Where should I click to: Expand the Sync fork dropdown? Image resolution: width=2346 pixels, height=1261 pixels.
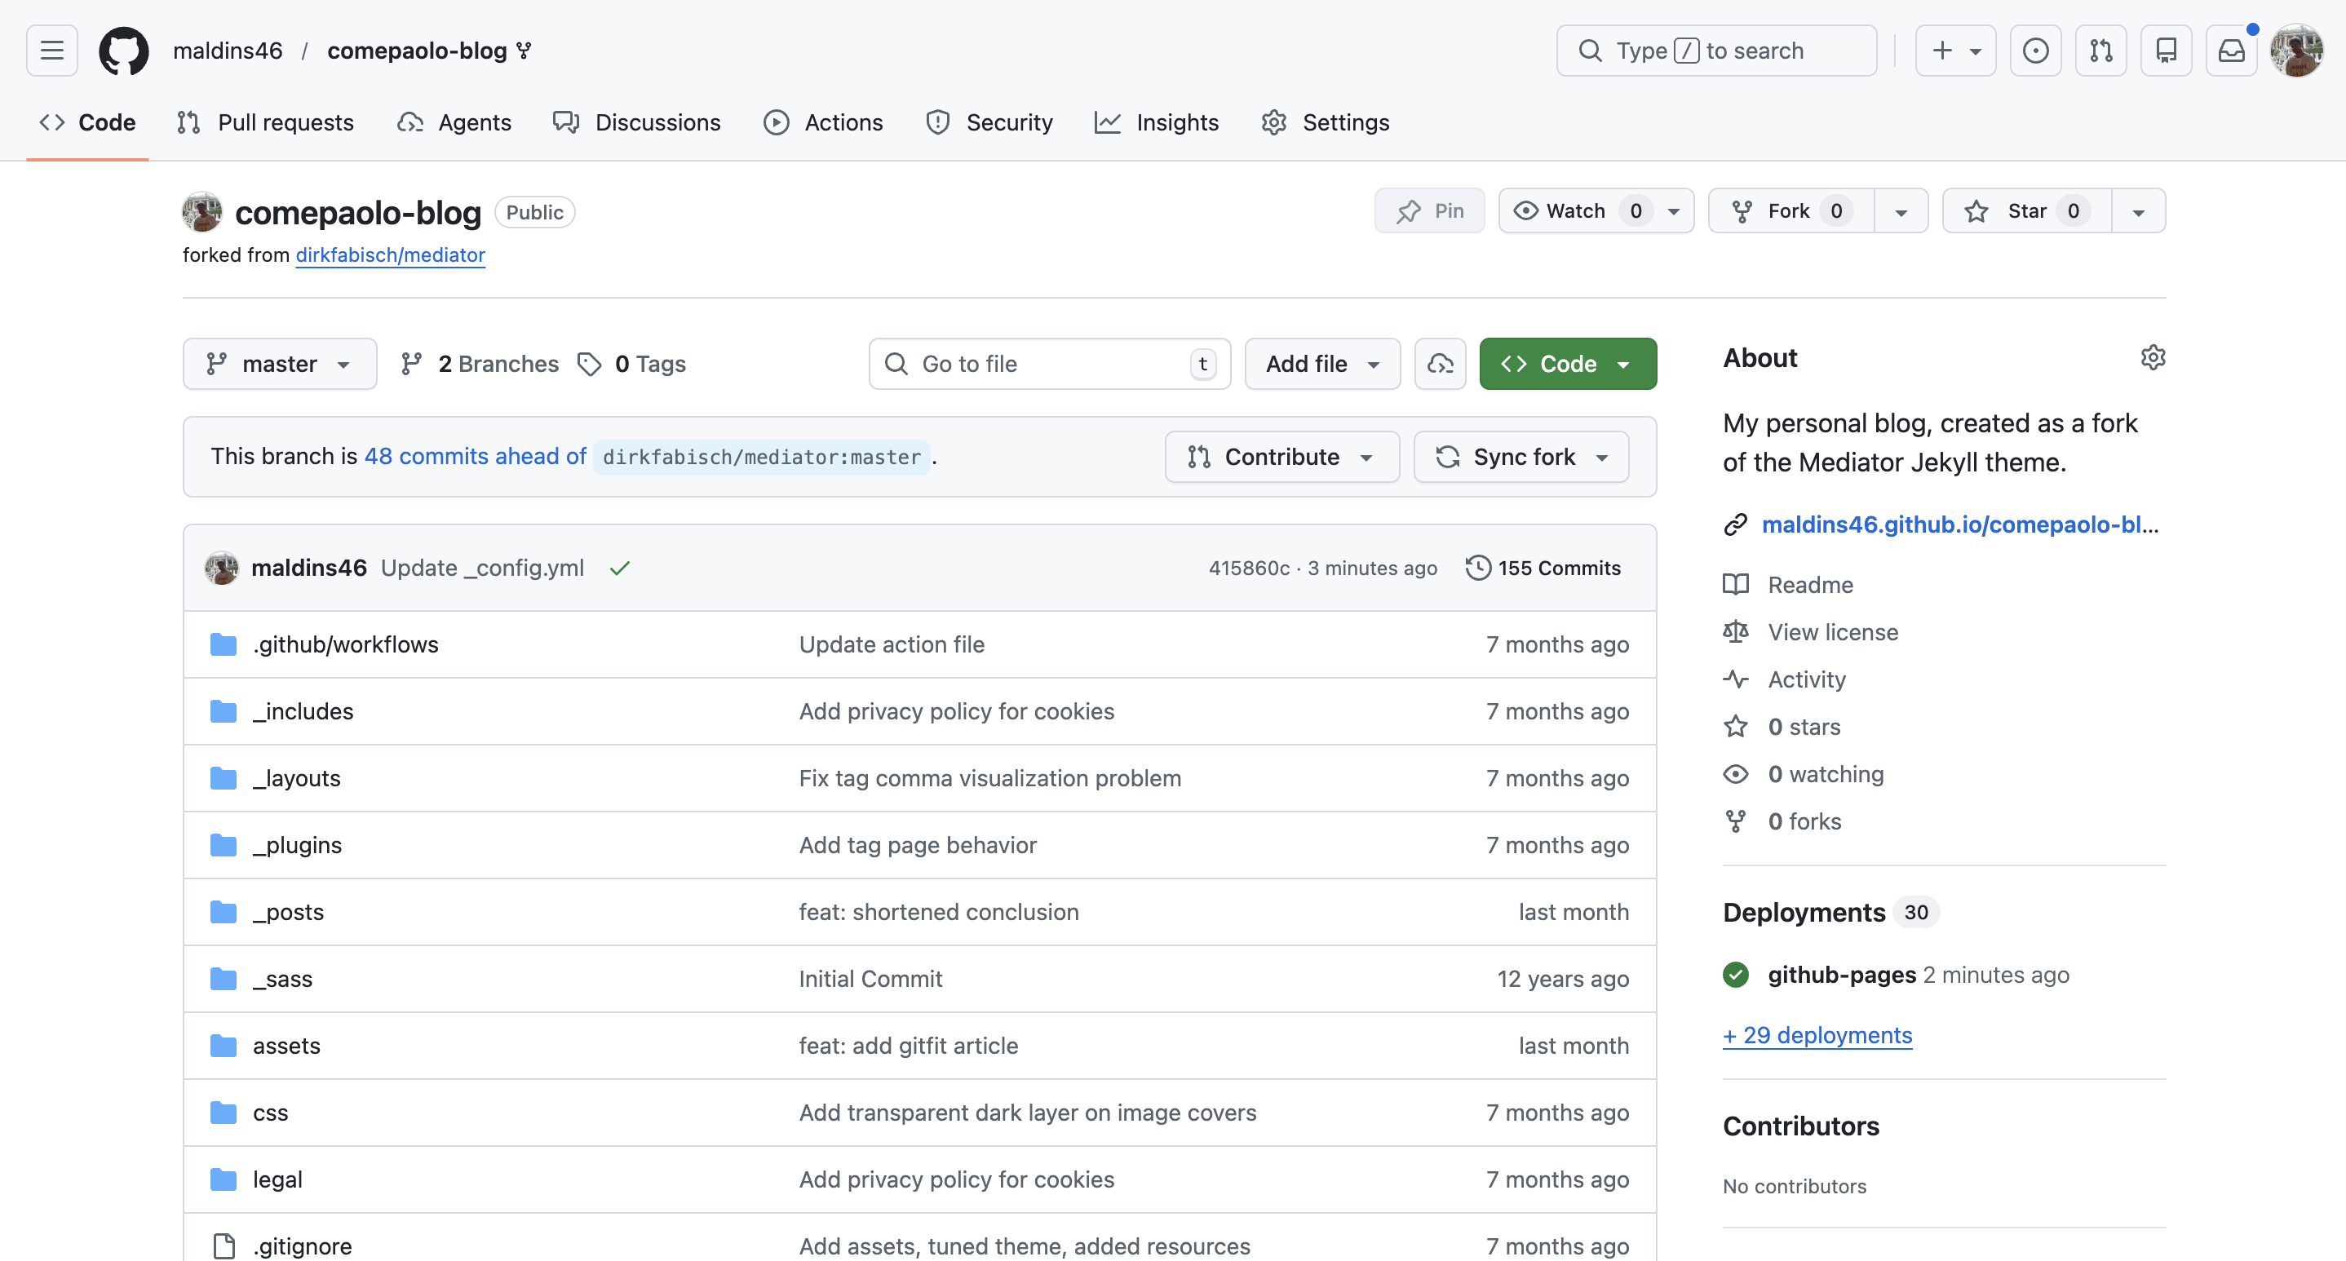point(1520,456)
